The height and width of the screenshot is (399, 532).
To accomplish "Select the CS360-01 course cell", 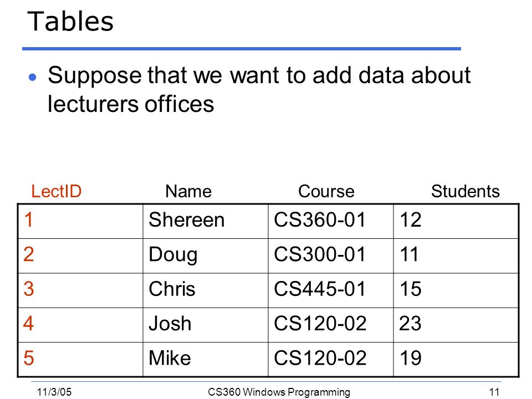I will (x=331, y=222).
